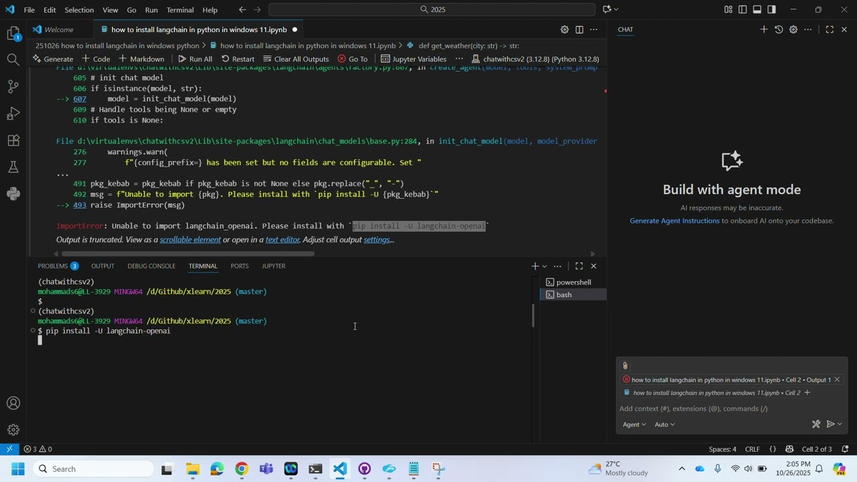The height and width of the screenshot is (482, 857).
Task: Close the bottom panel
Action: coord(594,266)
